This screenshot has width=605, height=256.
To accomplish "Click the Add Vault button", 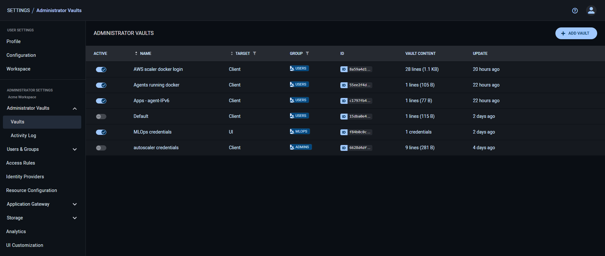I will (x=576, y=33).
